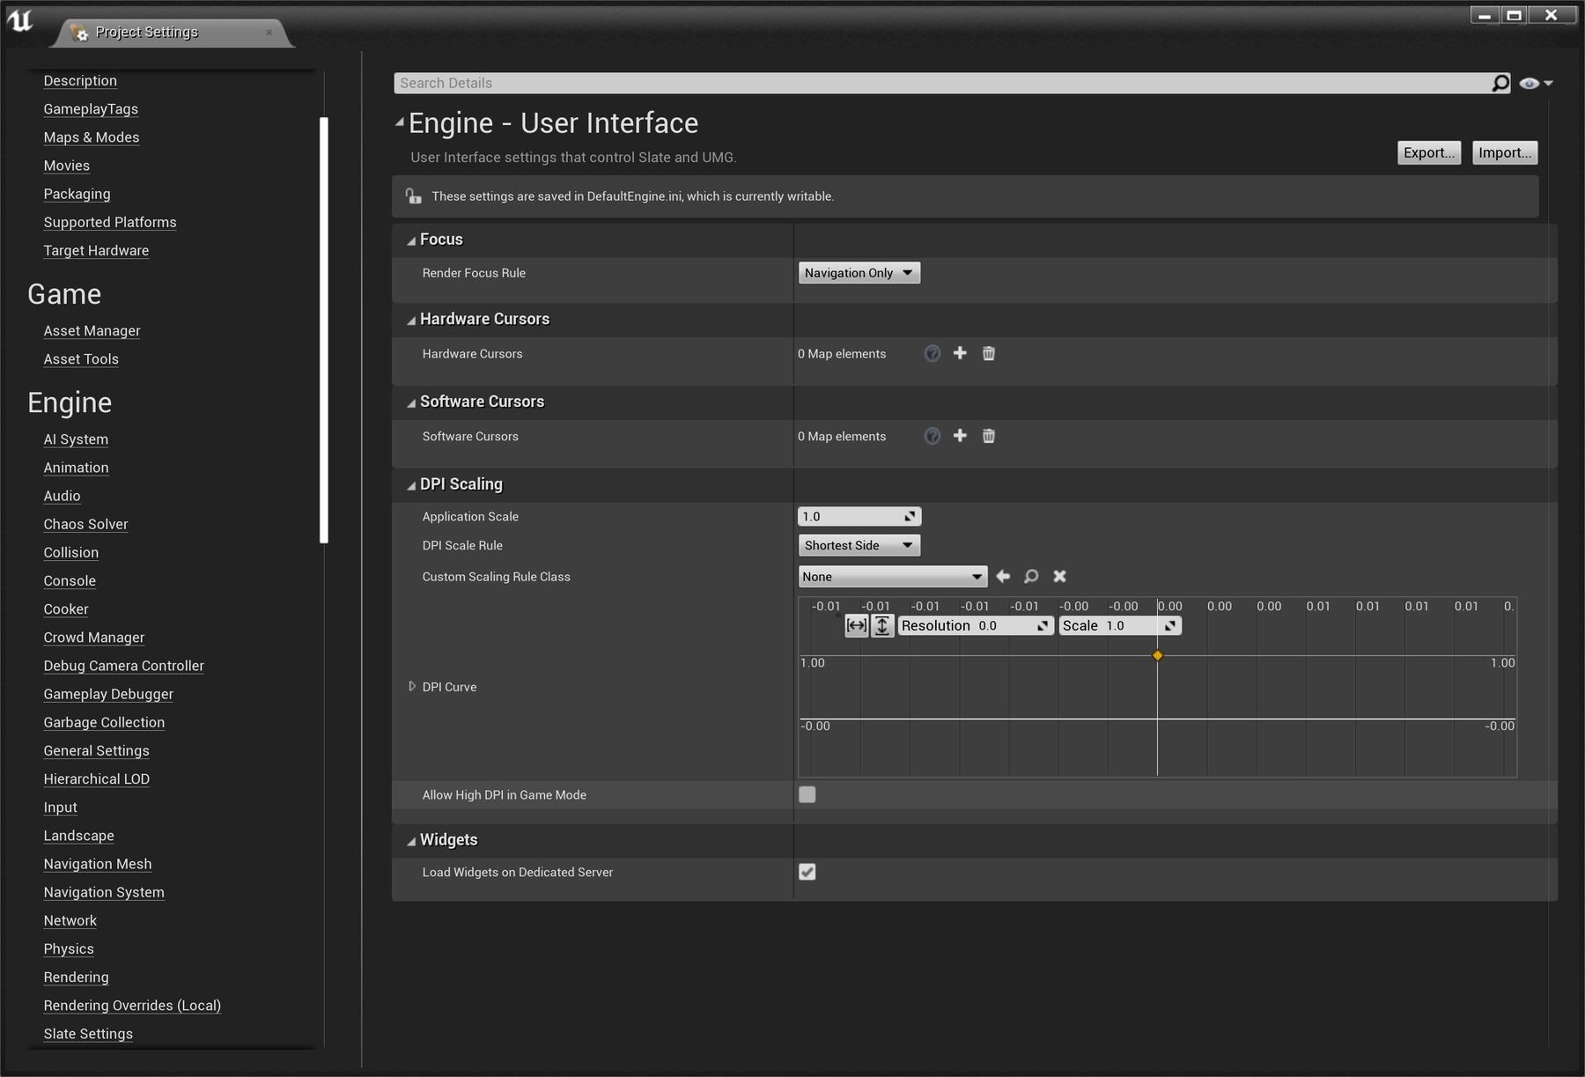Delete all Software Cursors map elements
Viewport: 1585px width, 1077px height.
coord(989,436)
